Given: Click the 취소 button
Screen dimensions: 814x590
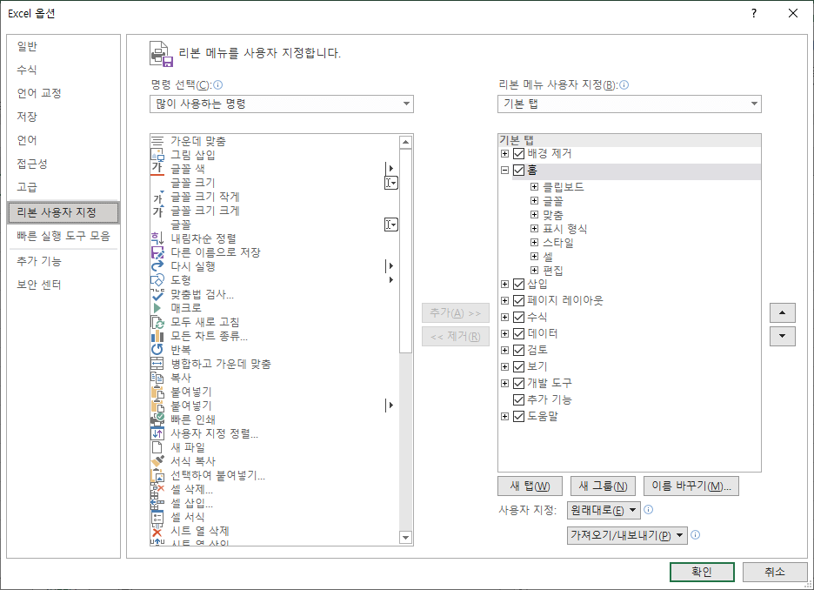Looking at the screenshot, I should pos(775,572).
